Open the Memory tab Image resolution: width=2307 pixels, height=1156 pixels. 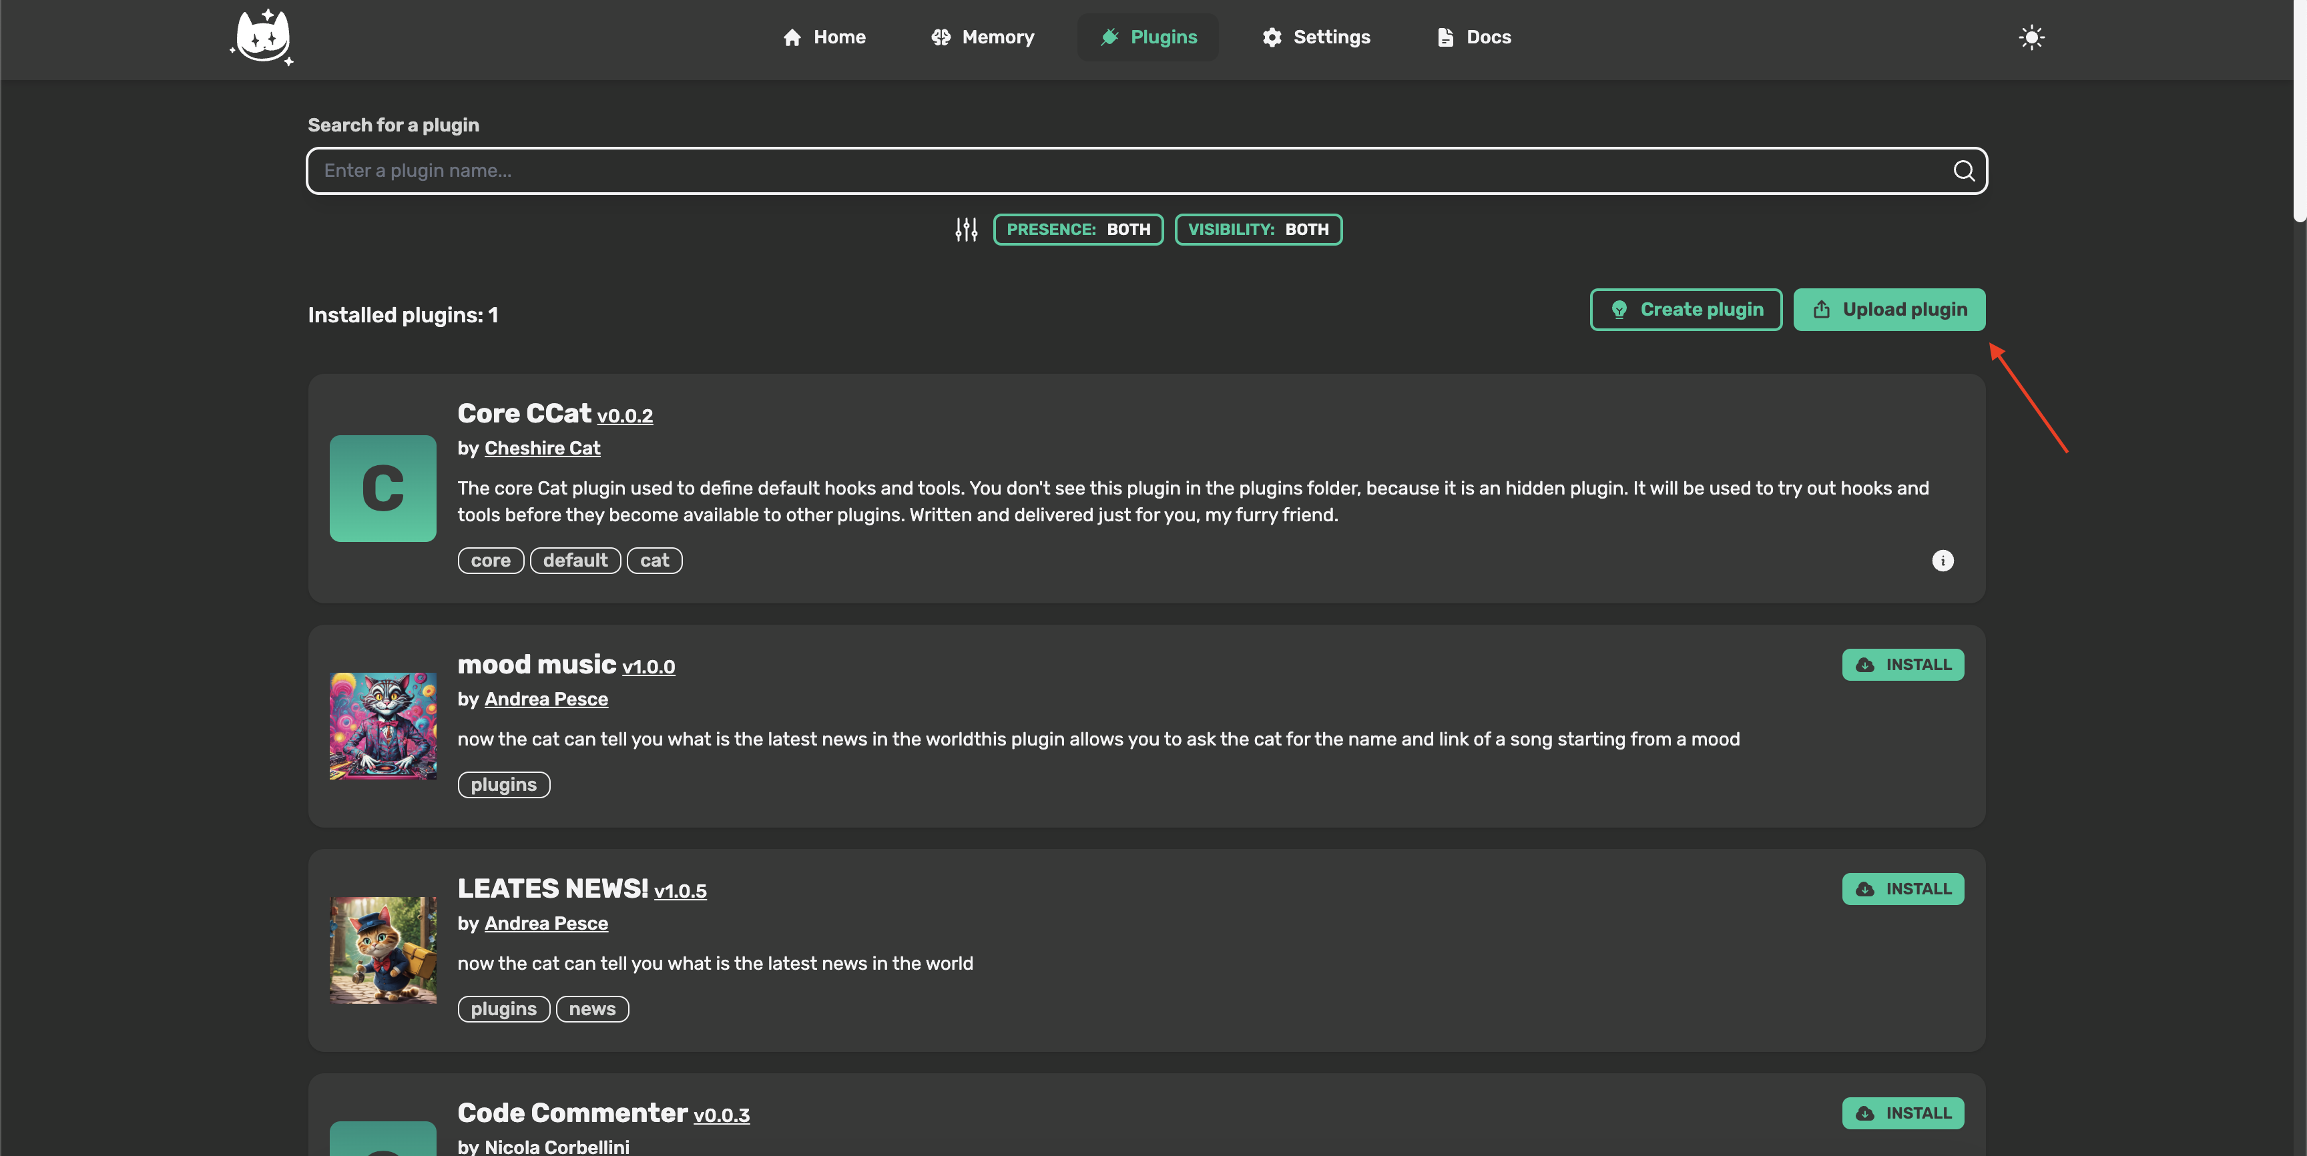pos(983,37)
